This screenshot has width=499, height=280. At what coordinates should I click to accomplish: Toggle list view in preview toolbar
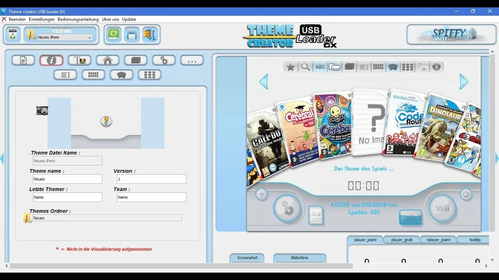pos(364,67)
